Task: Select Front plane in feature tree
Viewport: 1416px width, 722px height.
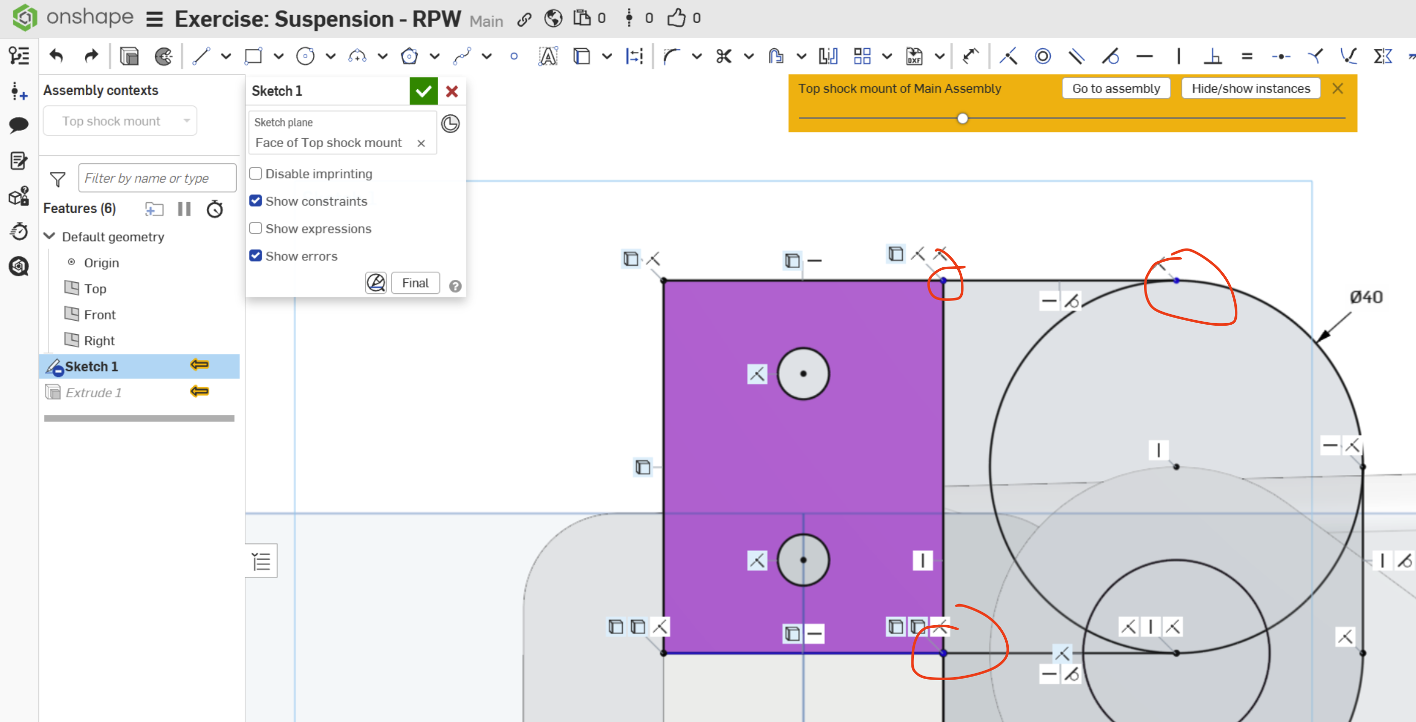Action: pos(99,315)
